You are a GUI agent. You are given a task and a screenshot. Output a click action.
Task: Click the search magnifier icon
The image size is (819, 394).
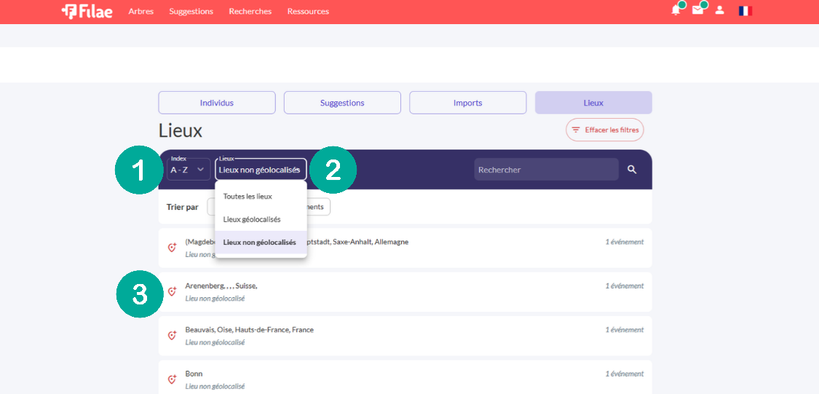point(632,169)
